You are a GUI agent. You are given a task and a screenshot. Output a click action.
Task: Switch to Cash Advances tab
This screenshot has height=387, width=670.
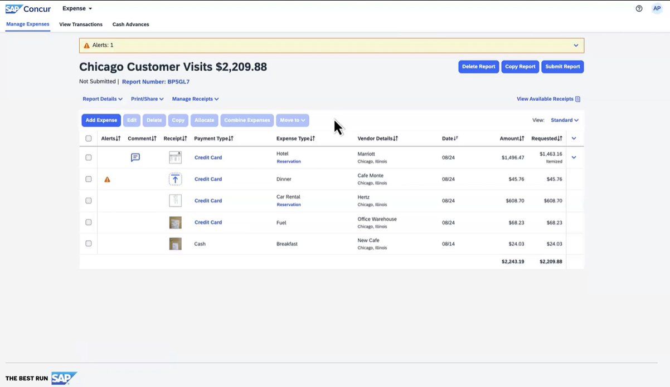(130, 24)
